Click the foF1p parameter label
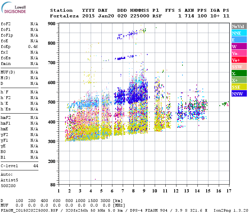 tap(7, 35)
